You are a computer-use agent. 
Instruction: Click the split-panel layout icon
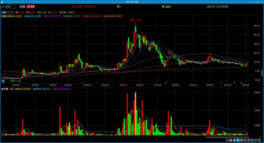(242, 140)
